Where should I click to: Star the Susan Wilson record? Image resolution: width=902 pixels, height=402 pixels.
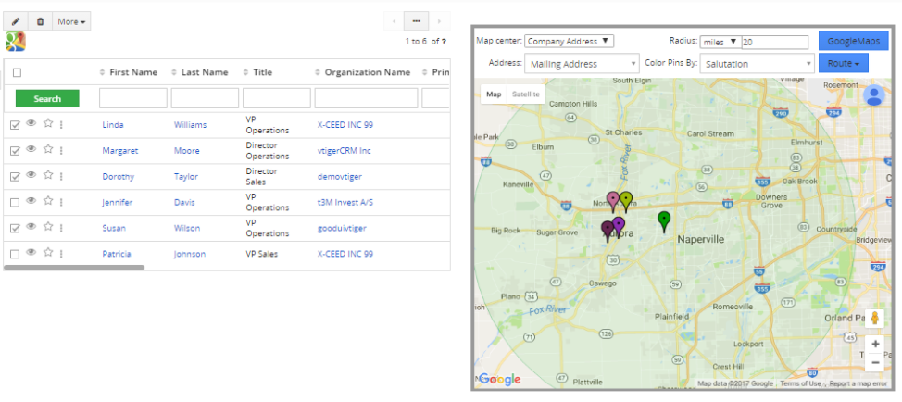point(48,227)
